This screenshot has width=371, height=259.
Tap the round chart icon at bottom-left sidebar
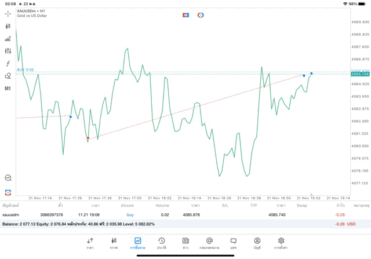pyautogui.click(x=8, y=178)
